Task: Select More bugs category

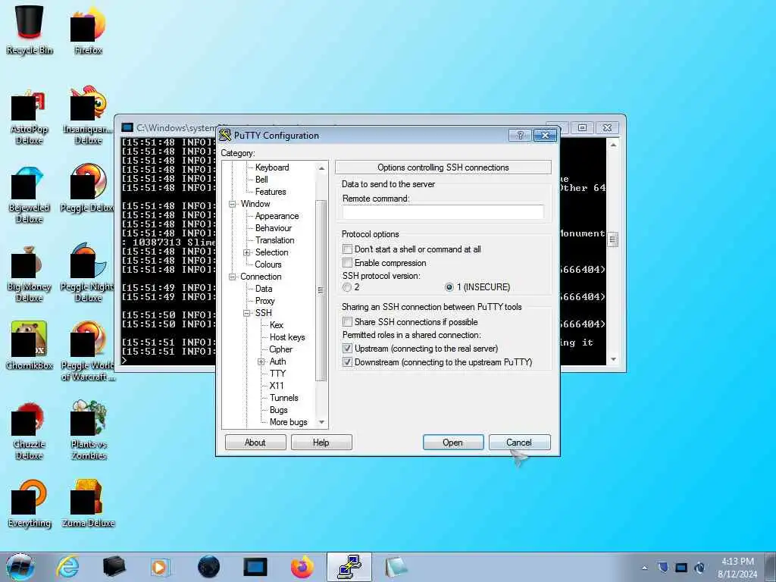Action: (288, 421)
